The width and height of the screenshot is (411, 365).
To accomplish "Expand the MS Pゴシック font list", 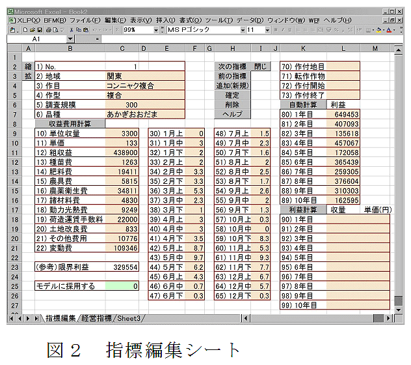I will point(242,30).
